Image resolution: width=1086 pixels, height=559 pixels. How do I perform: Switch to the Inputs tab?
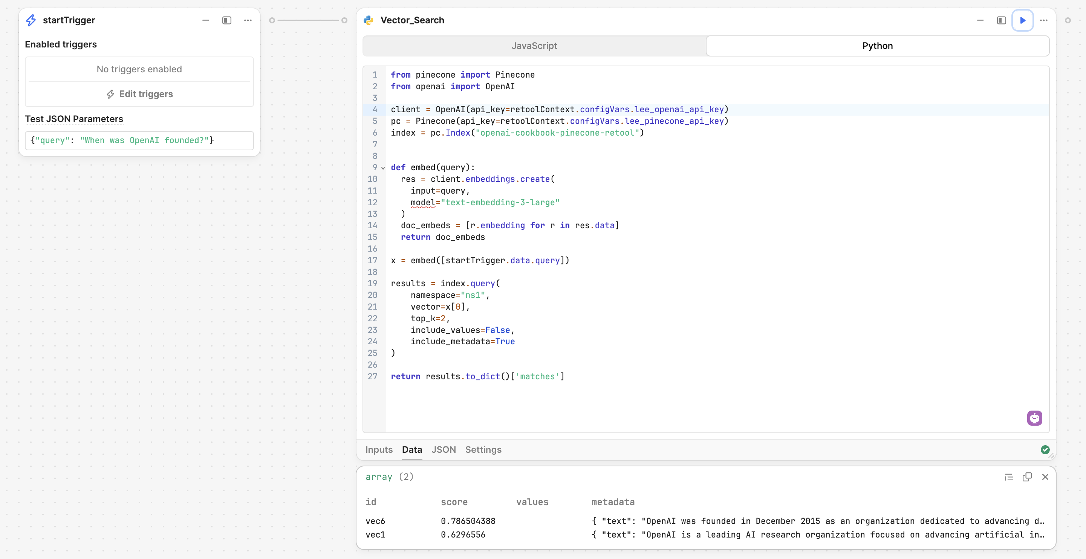pyautogui.click(x=378, y=449)
